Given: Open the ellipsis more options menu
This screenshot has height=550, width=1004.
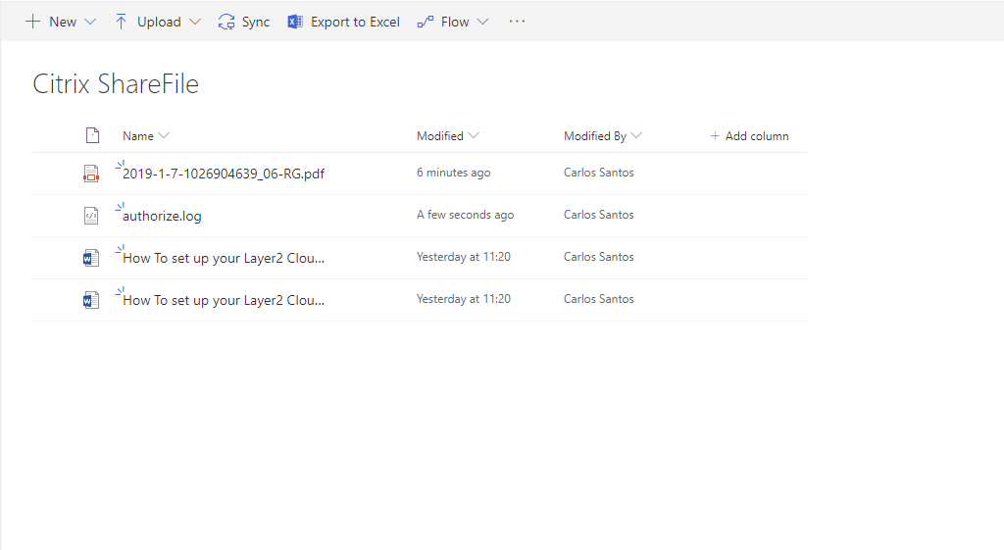Looking at the screenshot, I should tap(517, 22).
